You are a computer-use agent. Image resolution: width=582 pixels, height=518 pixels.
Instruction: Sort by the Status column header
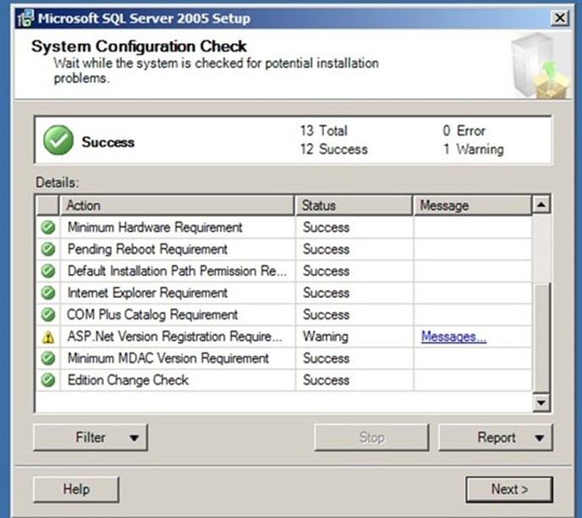354,206
